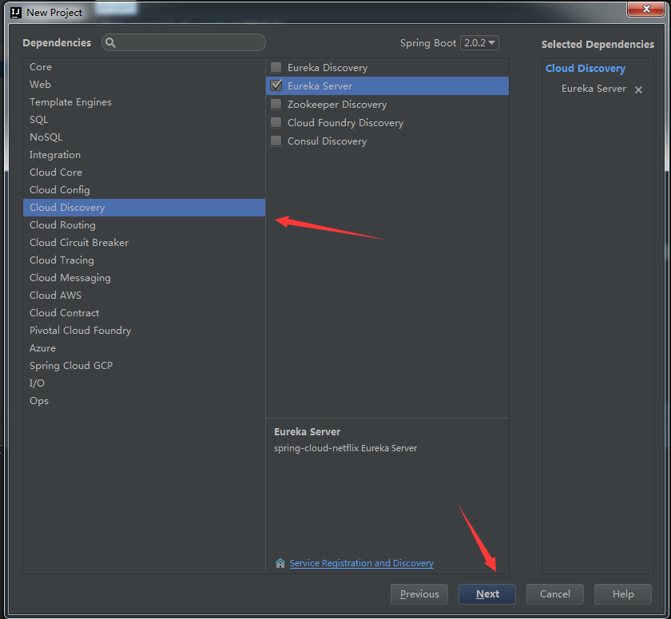The width and height of the screenshot is (671, 619).
Task: Select the Web category
Action: coord(145,85)
